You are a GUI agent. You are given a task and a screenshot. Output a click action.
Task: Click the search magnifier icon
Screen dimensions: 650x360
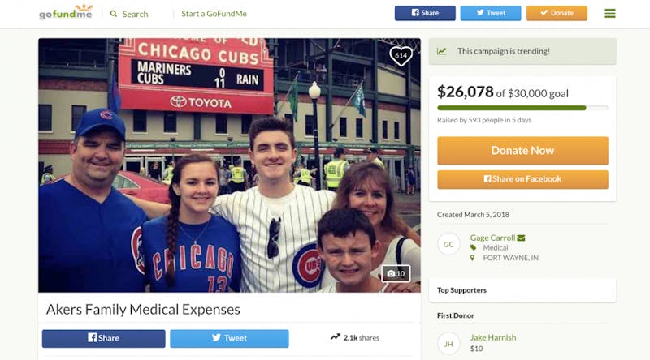[x=114, y=14]
